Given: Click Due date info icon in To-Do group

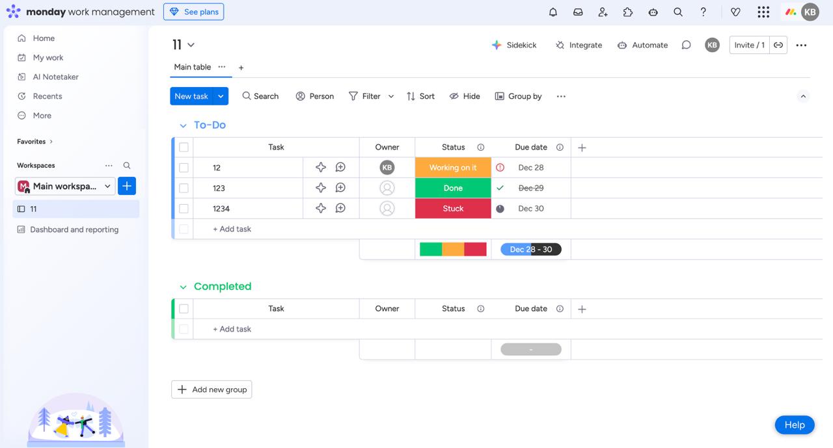Looking at the screenshot, I should 560,147.
